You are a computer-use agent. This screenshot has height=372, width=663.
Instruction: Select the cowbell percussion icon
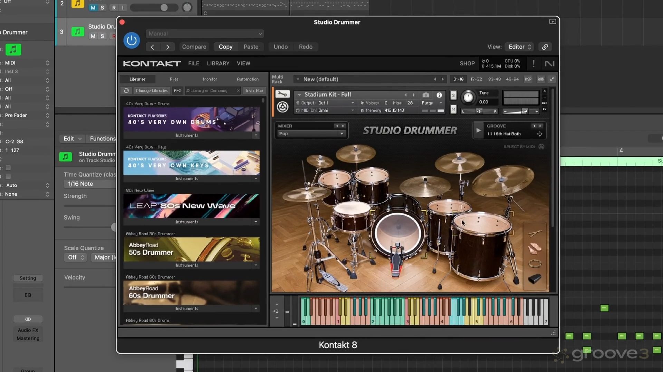(x=535, y=279)
